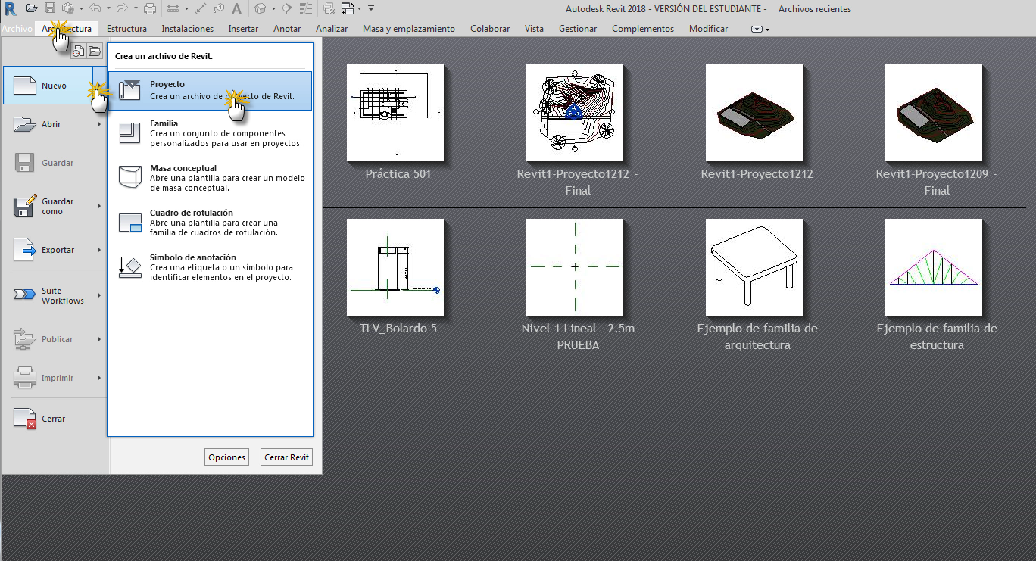
Task: Click the Símbolo de anotación icon
Action: [129, 266]
